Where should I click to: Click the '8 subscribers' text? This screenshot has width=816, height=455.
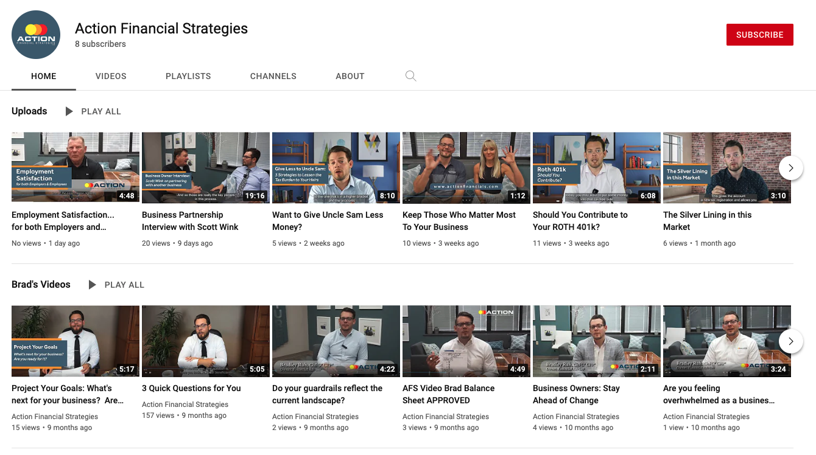tap(100, 44)
